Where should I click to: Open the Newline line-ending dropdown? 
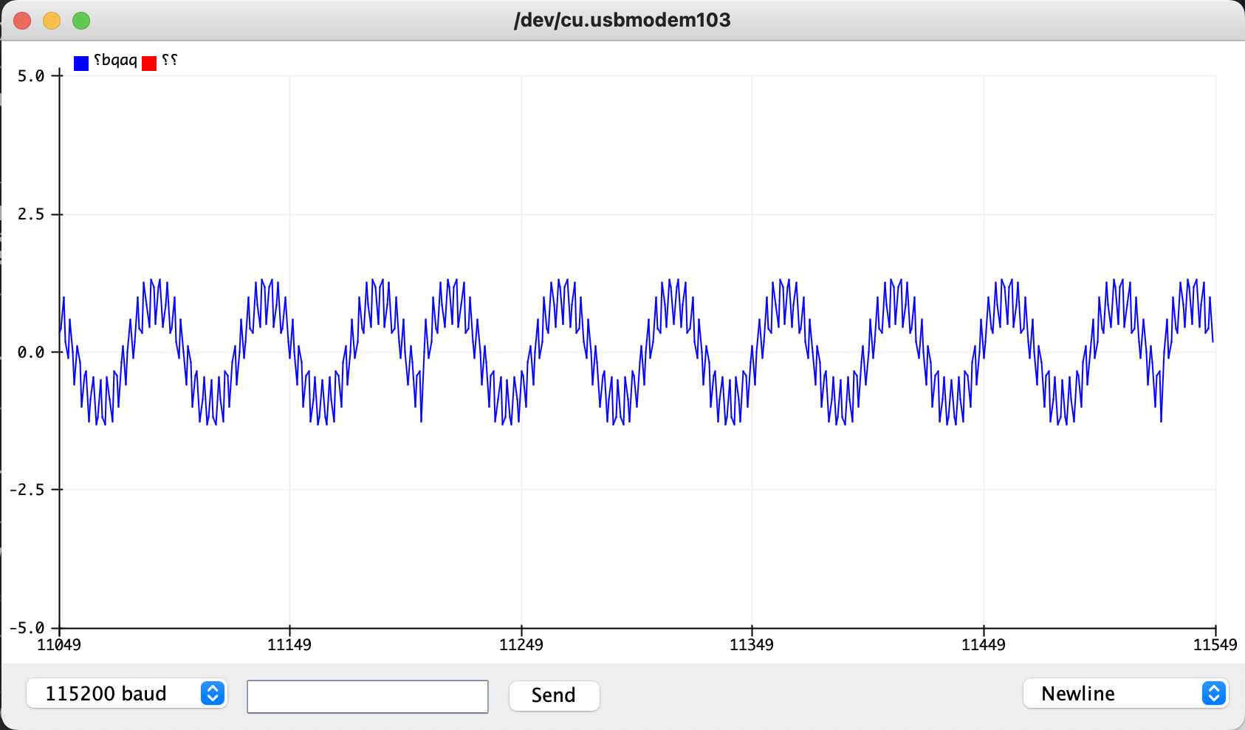[x=1125, y=693]
